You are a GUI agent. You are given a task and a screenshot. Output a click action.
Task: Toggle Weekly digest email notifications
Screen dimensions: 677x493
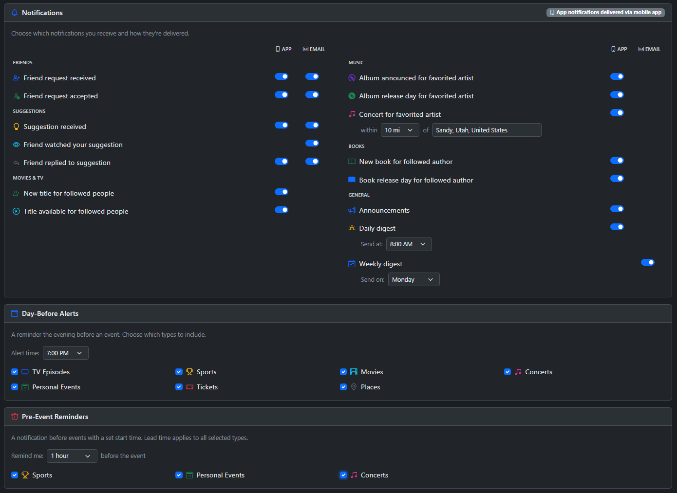[647, 262]
